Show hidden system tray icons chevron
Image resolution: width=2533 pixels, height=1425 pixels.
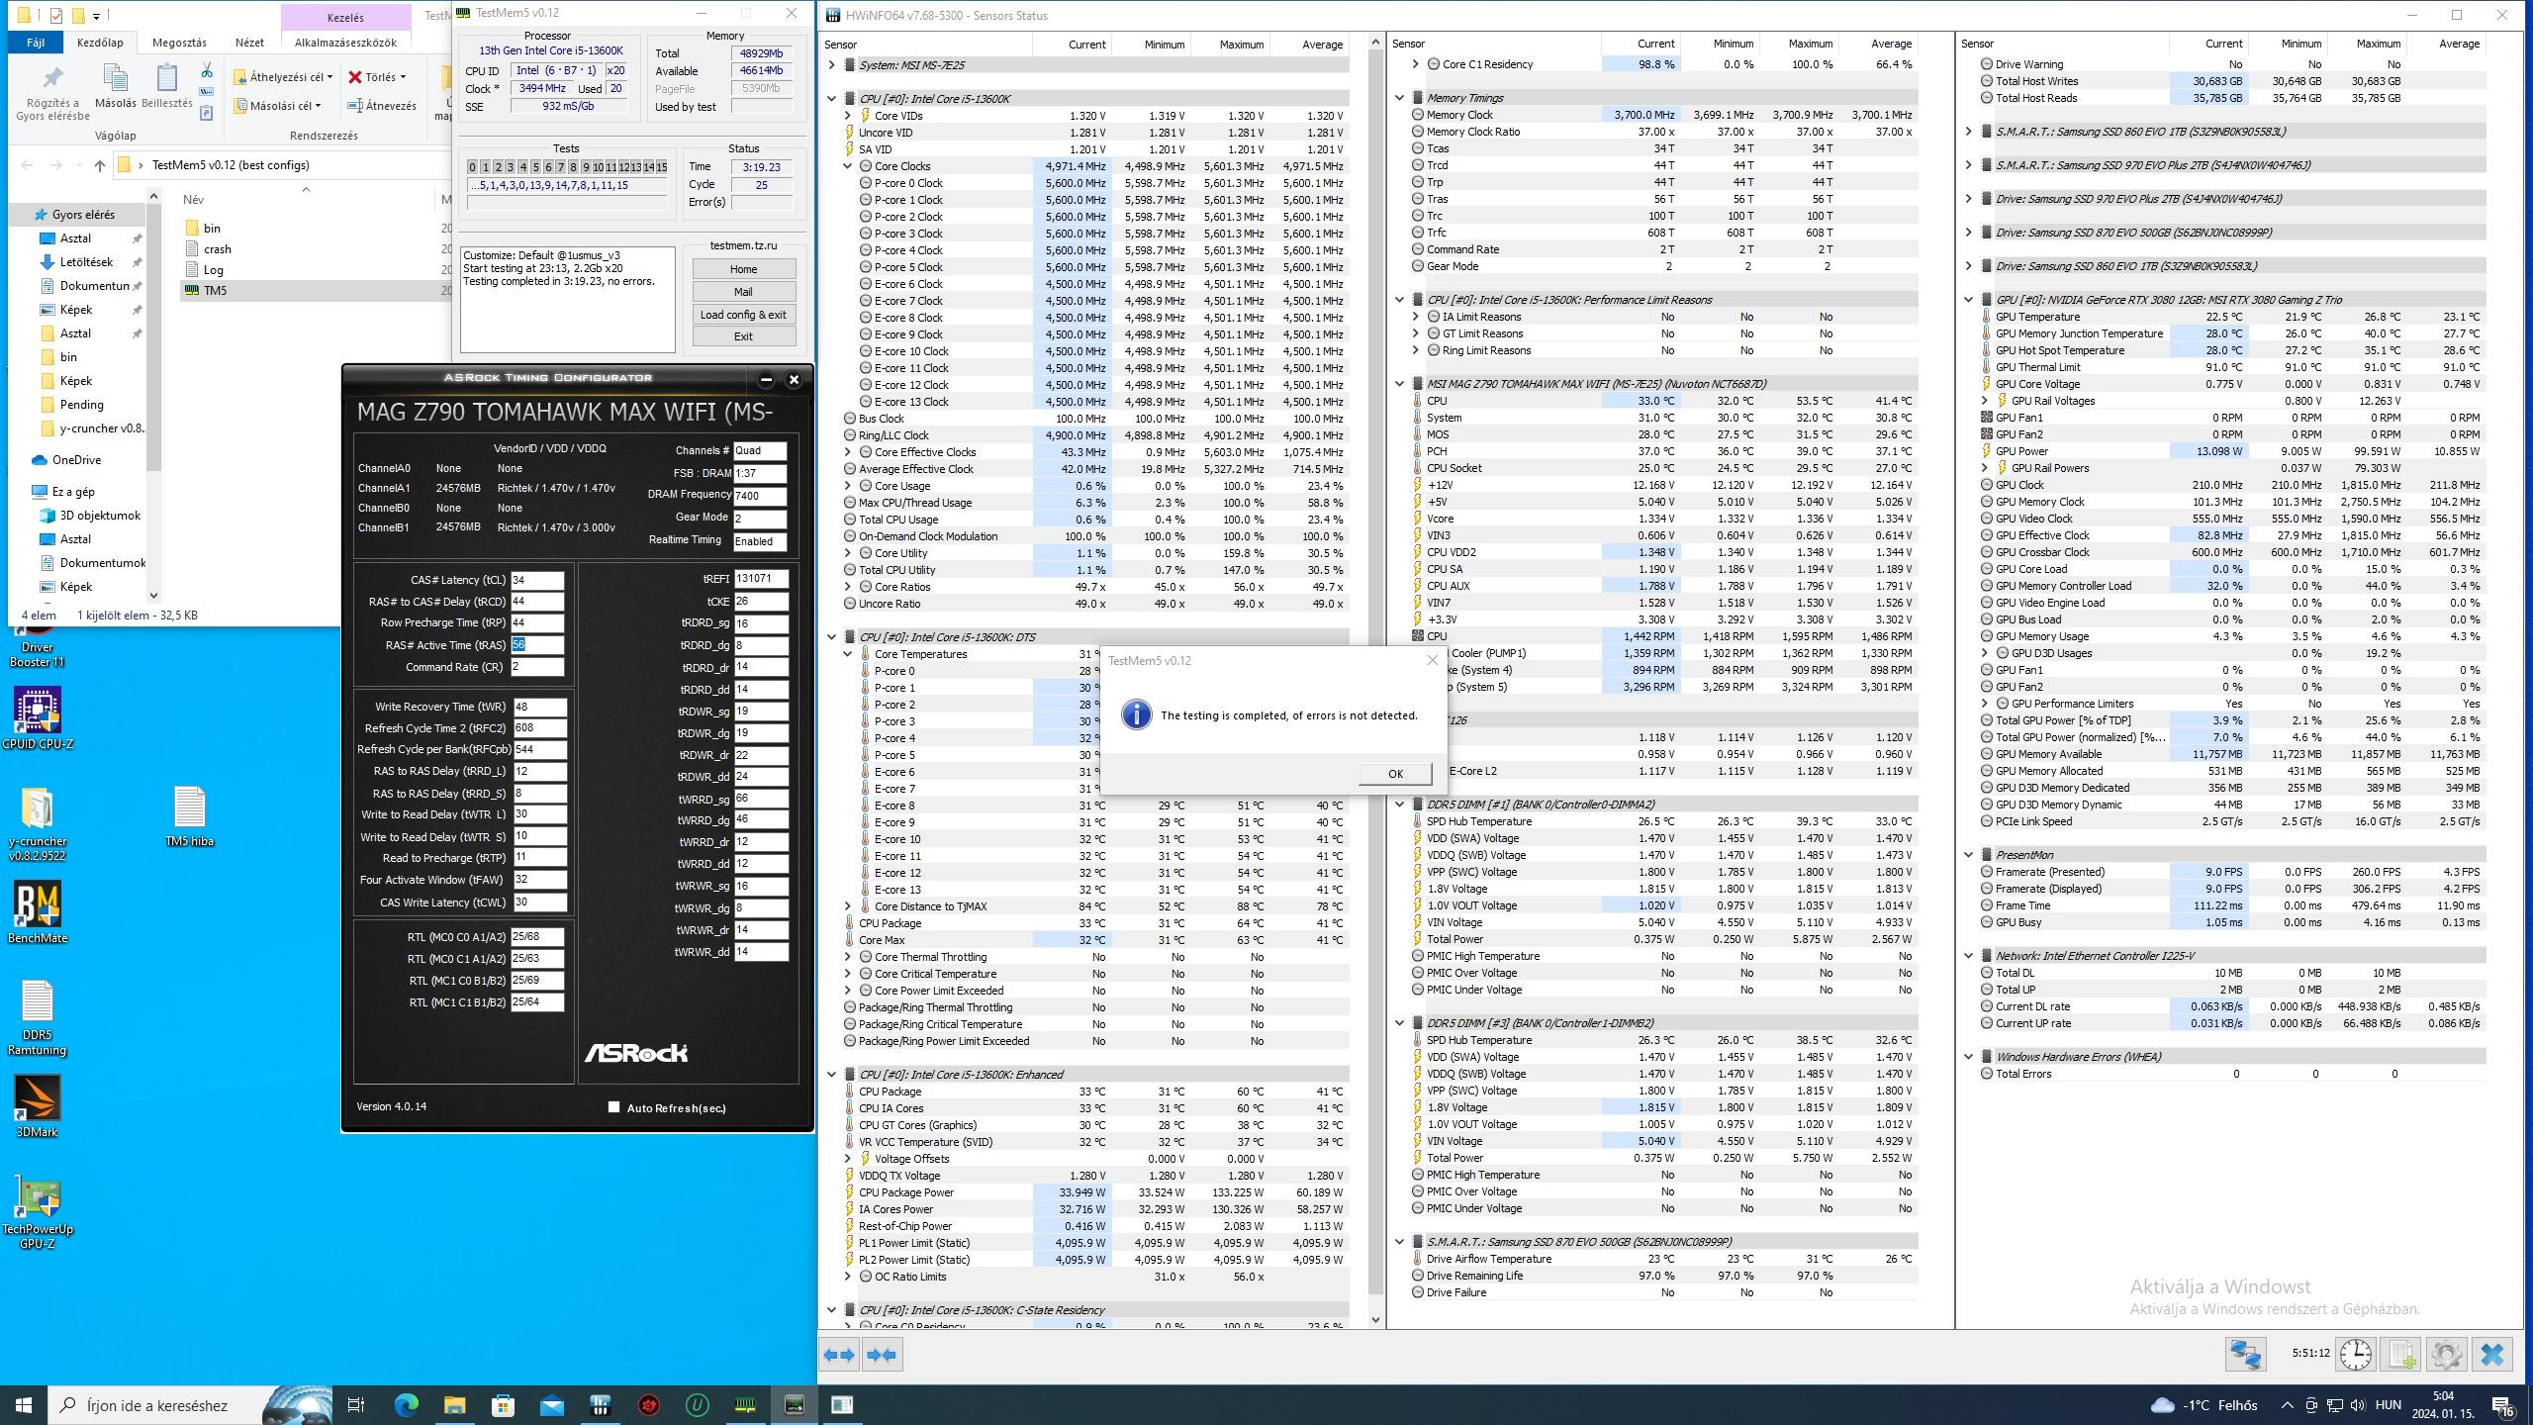pos(2287,1405)
